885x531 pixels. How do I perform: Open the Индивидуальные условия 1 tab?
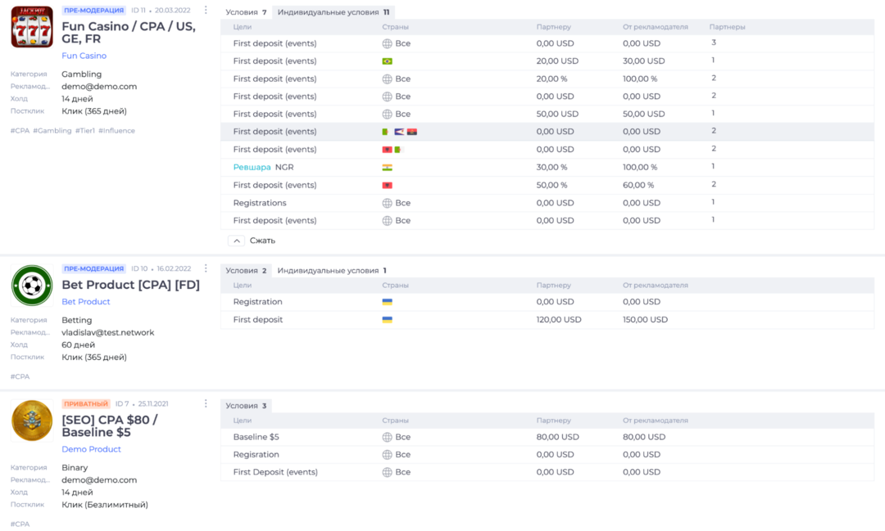331,271
